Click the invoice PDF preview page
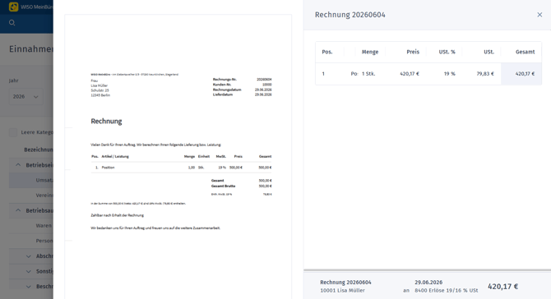 pos(178,157)
